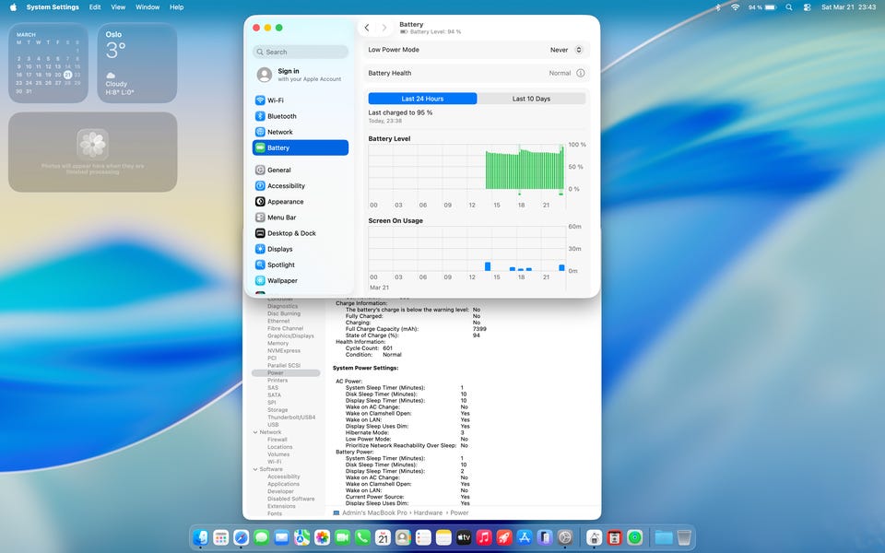The height and width of the screenshot is (553, 885).
Task: Open Appearance settings
Action: (285, 202)
